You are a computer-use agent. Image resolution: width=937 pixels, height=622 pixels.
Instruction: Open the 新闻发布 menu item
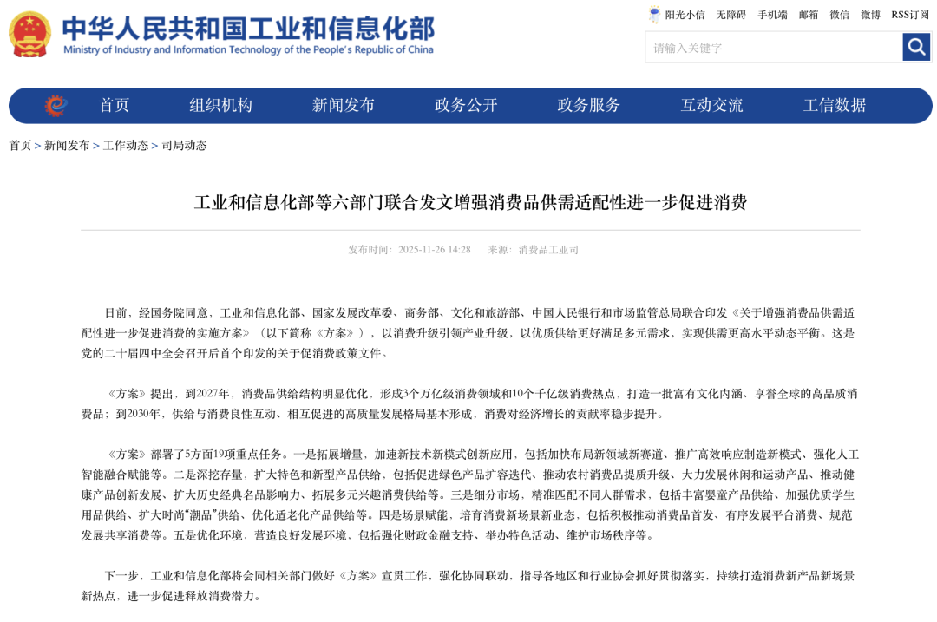pos(343,105)
